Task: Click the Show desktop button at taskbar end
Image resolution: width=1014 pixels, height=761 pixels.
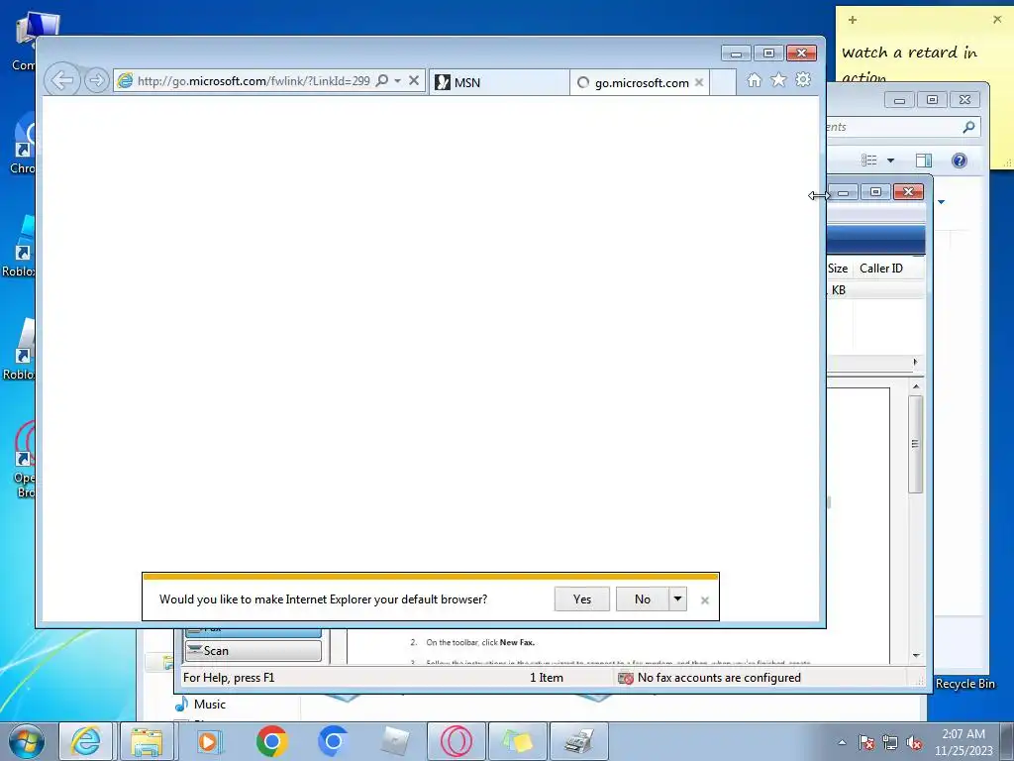Action: point(1007,741)
